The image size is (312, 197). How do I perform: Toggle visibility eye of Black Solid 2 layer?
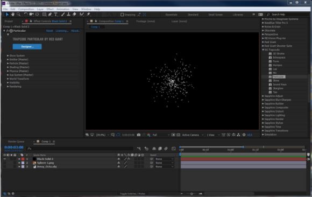(5, 159)
